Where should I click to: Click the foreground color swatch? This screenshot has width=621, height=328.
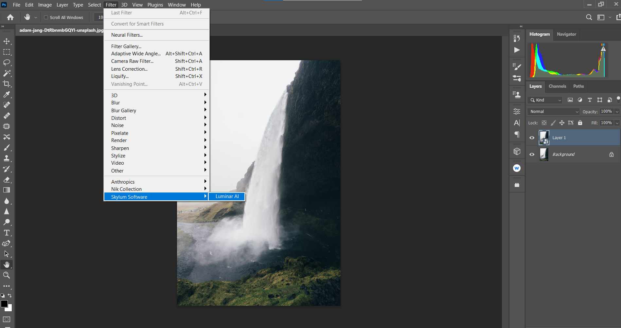4,303
